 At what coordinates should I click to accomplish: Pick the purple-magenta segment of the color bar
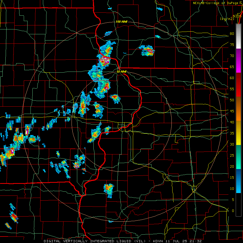coord(238,60)
